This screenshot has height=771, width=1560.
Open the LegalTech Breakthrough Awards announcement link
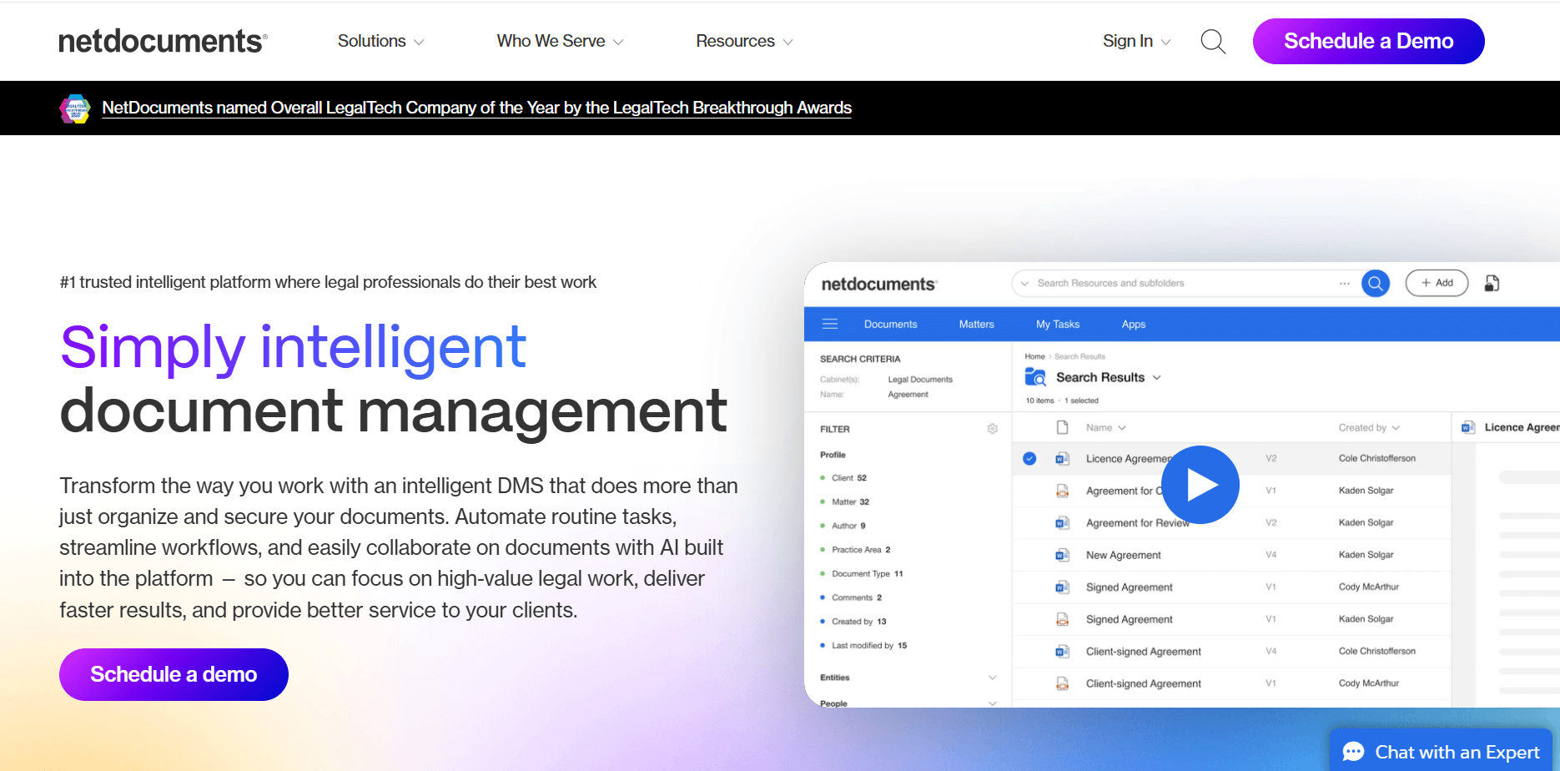point(476,108)
